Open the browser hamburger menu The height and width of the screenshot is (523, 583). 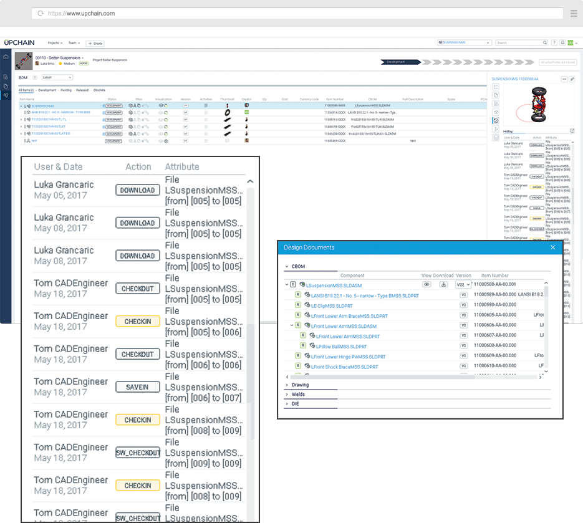(x=574, y=13)
